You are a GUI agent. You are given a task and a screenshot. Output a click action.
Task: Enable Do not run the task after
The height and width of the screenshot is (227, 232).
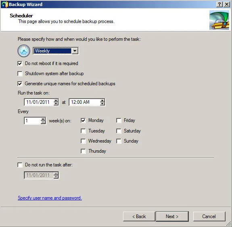[x=20, y=165]
